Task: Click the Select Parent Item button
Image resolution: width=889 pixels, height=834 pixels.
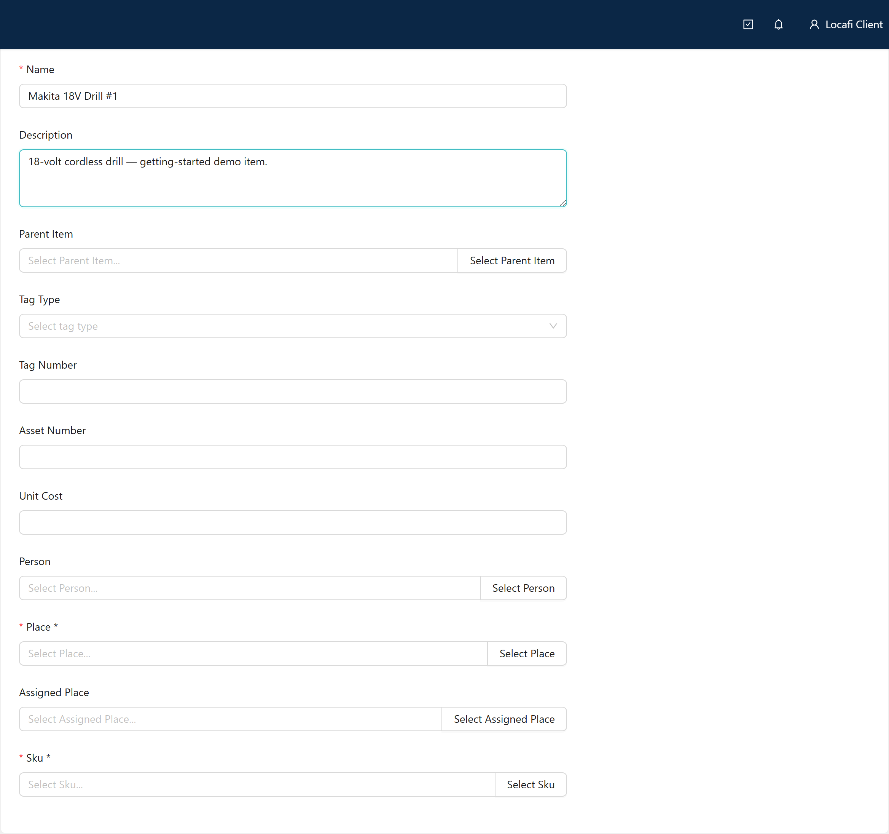Action: coord(512,261)
